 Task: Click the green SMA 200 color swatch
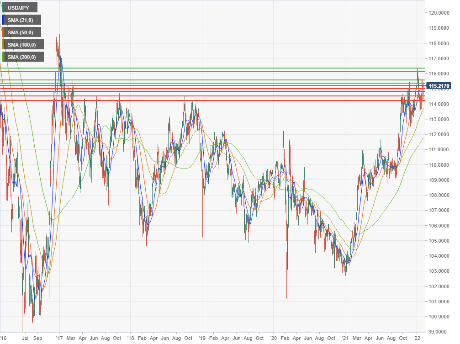[3, 57]
